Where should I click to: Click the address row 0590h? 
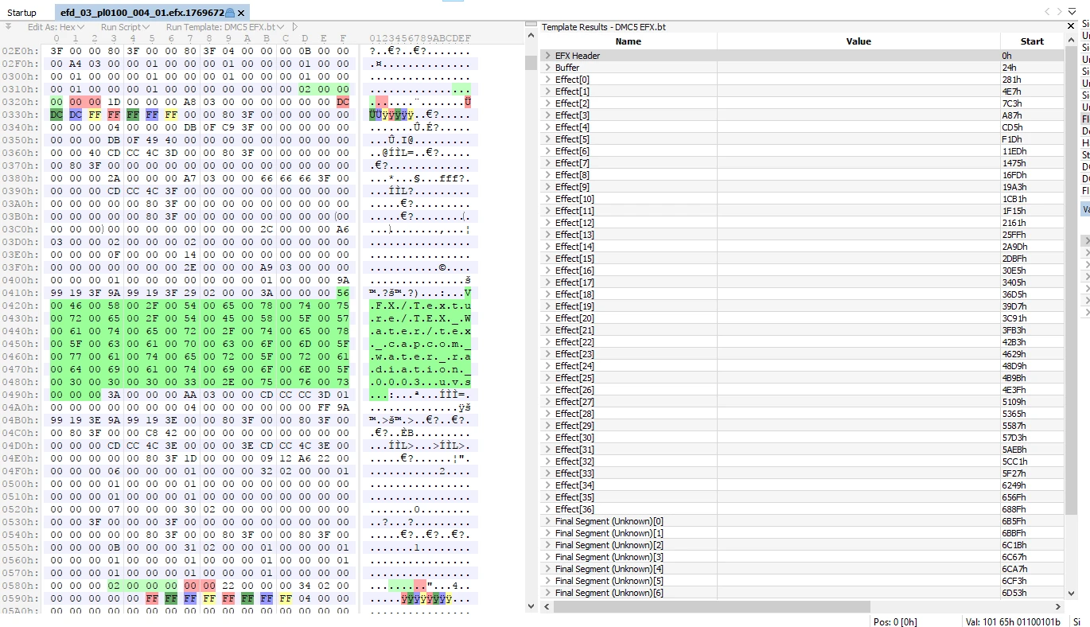coord(19,598)
